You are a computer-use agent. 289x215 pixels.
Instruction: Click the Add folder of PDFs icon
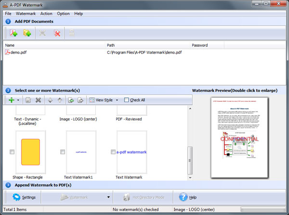[27, 33]
